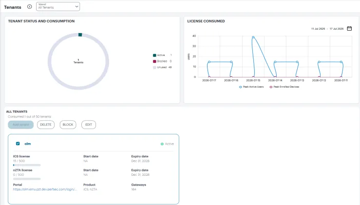Click the ICS license usage progress bar

(x=27, y=165)
